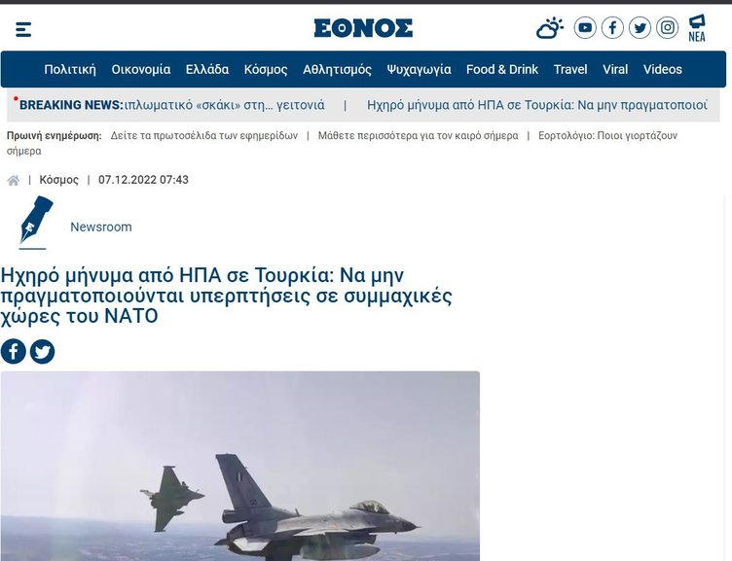Image resolution: width=732 pixels, height=561 pixels.
Task: Open the Twitter profile icon in header
Action: [640, 28]
